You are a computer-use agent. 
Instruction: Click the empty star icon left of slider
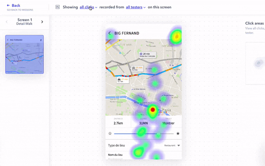coord(110,133)
